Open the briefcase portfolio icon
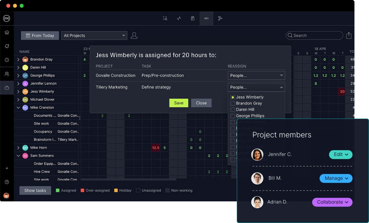The width and height of the screenshot is (369, 223). coord(7,88)
